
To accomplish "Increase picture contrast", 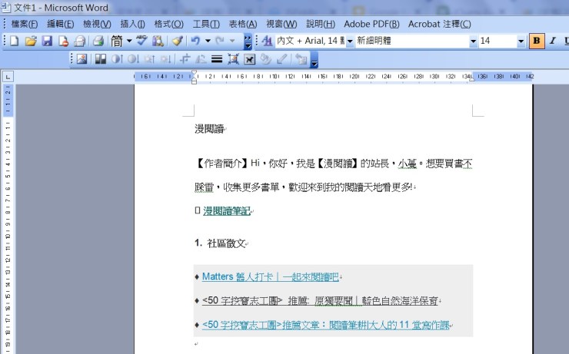I will click(117, 59).
